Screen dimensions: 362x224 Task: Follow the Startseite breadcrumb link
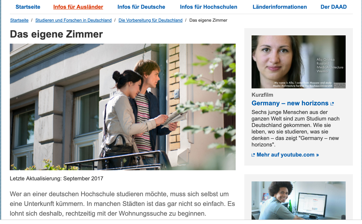(19, 20)
